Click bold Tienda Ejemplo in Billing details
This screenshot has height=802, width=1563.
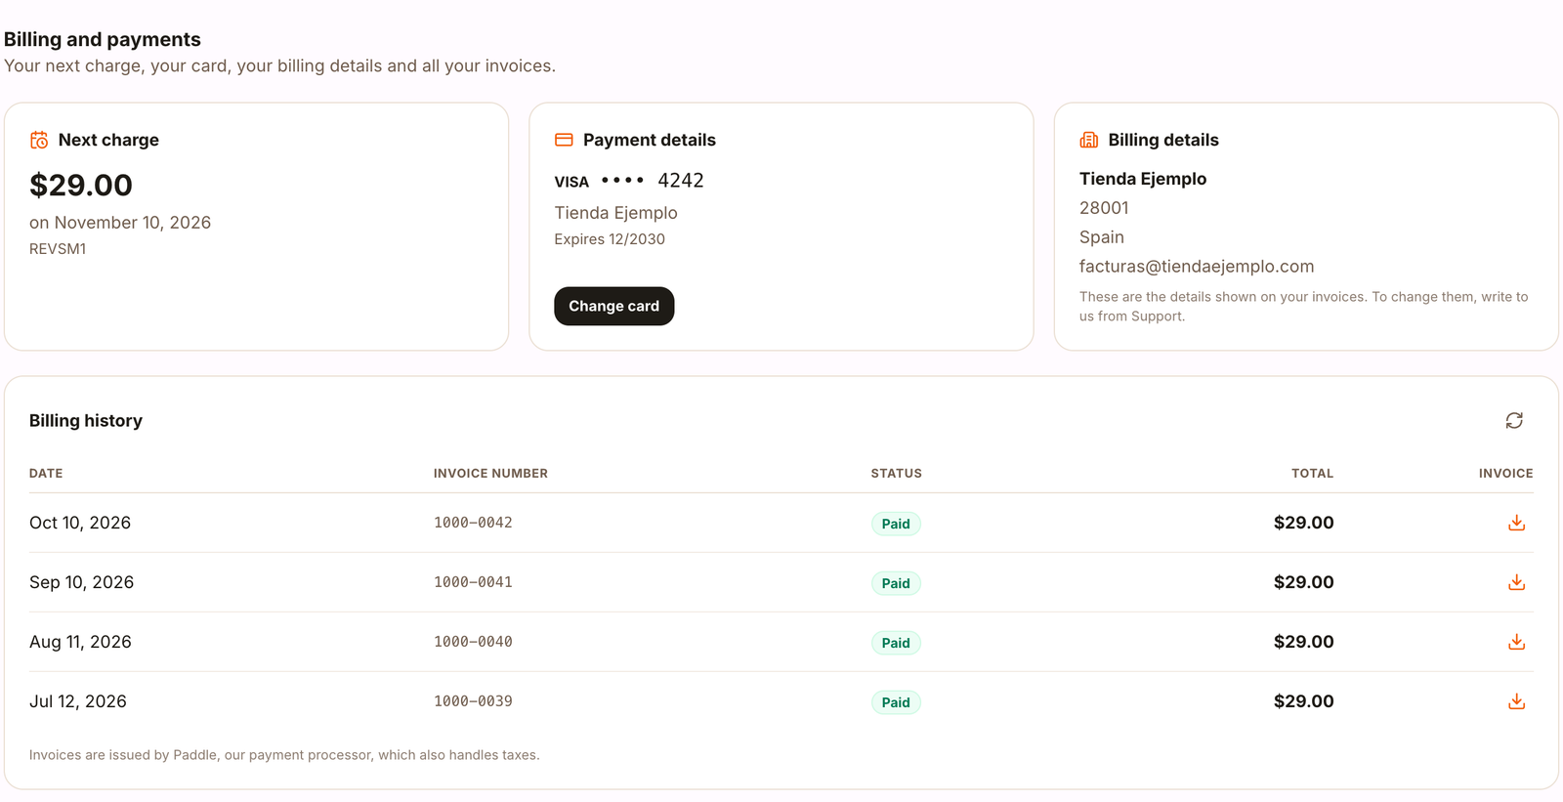[1143, 179]
